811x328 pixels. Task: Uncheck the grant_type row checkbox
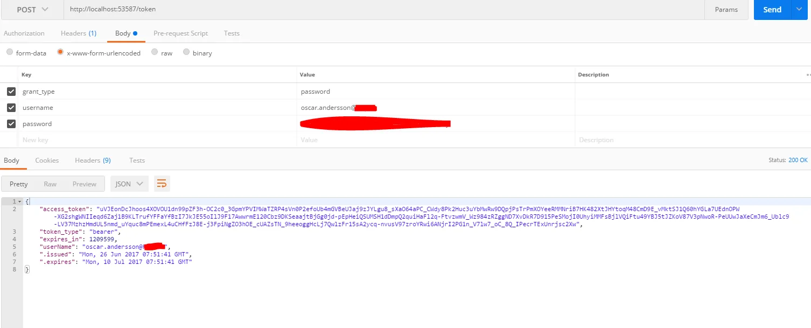[x=11, y=92]
